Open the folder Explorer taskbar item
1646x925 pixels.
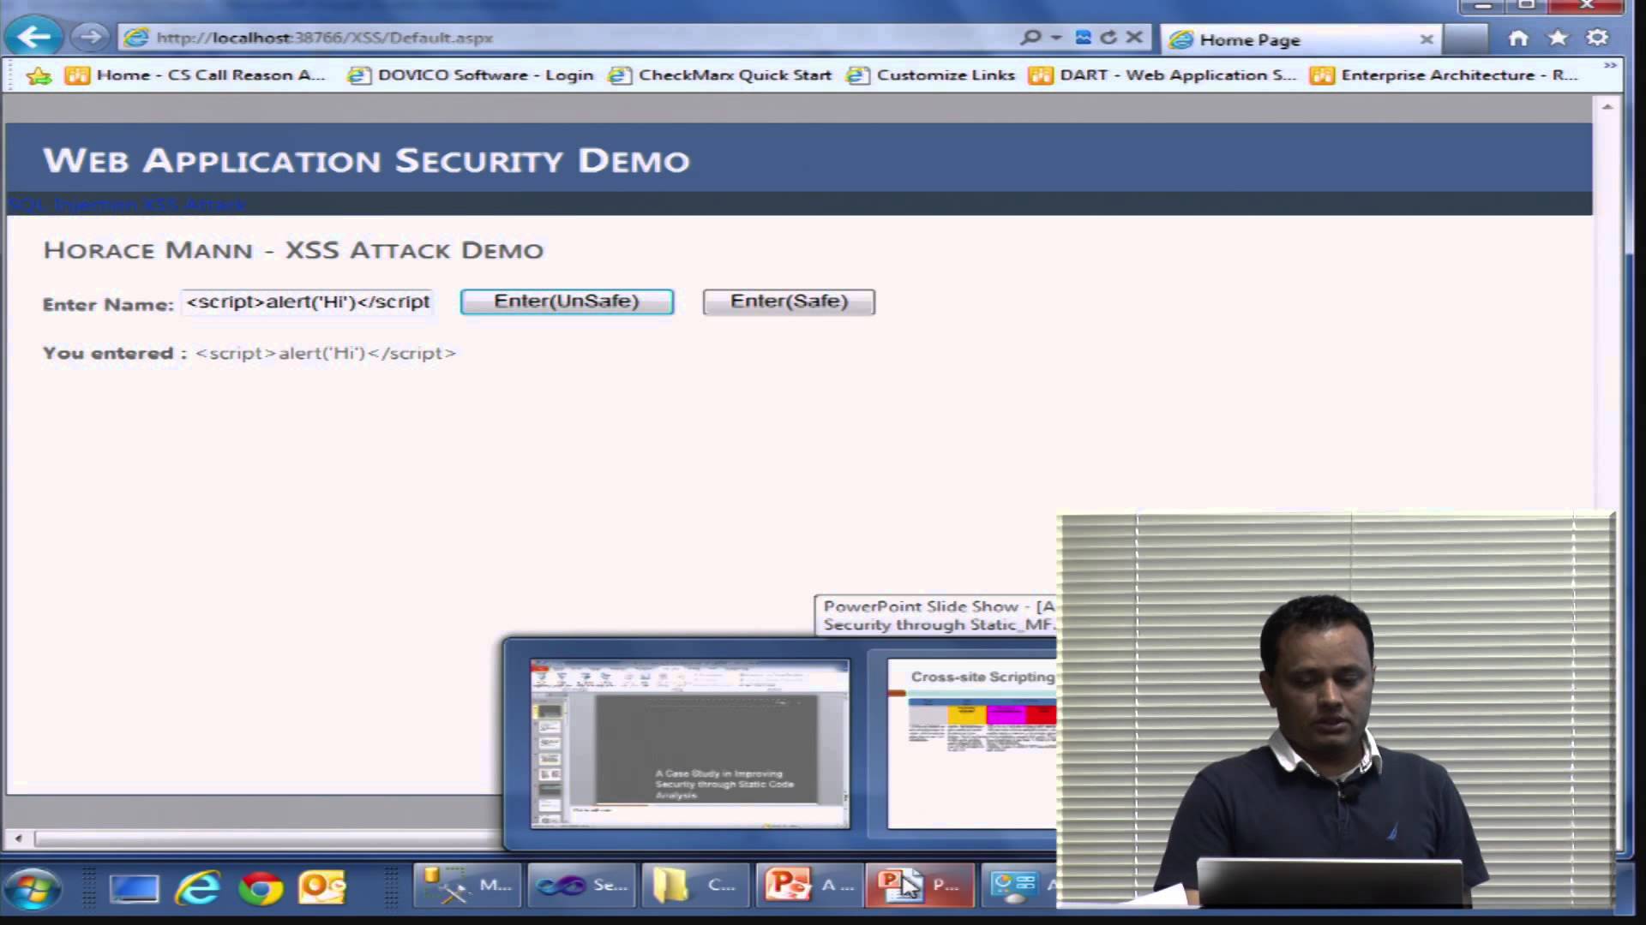[x=695, y=886]
